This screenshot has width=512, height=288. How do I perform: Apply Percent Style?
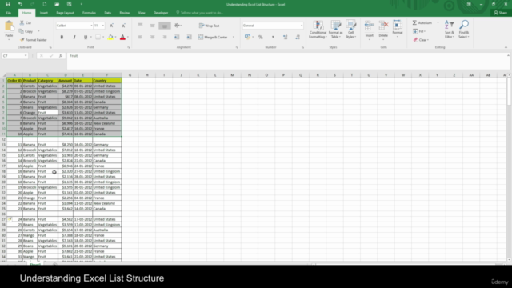[x=261, y=38]
